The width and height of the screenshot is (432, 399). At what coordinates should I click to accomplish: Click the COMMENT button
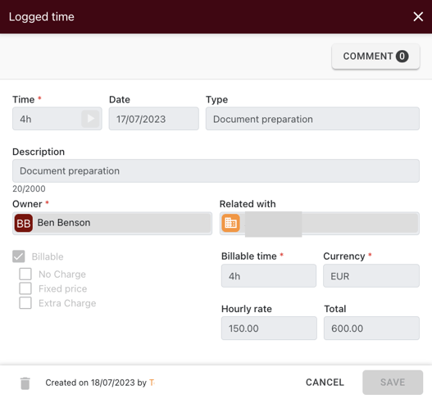point(375,57)
